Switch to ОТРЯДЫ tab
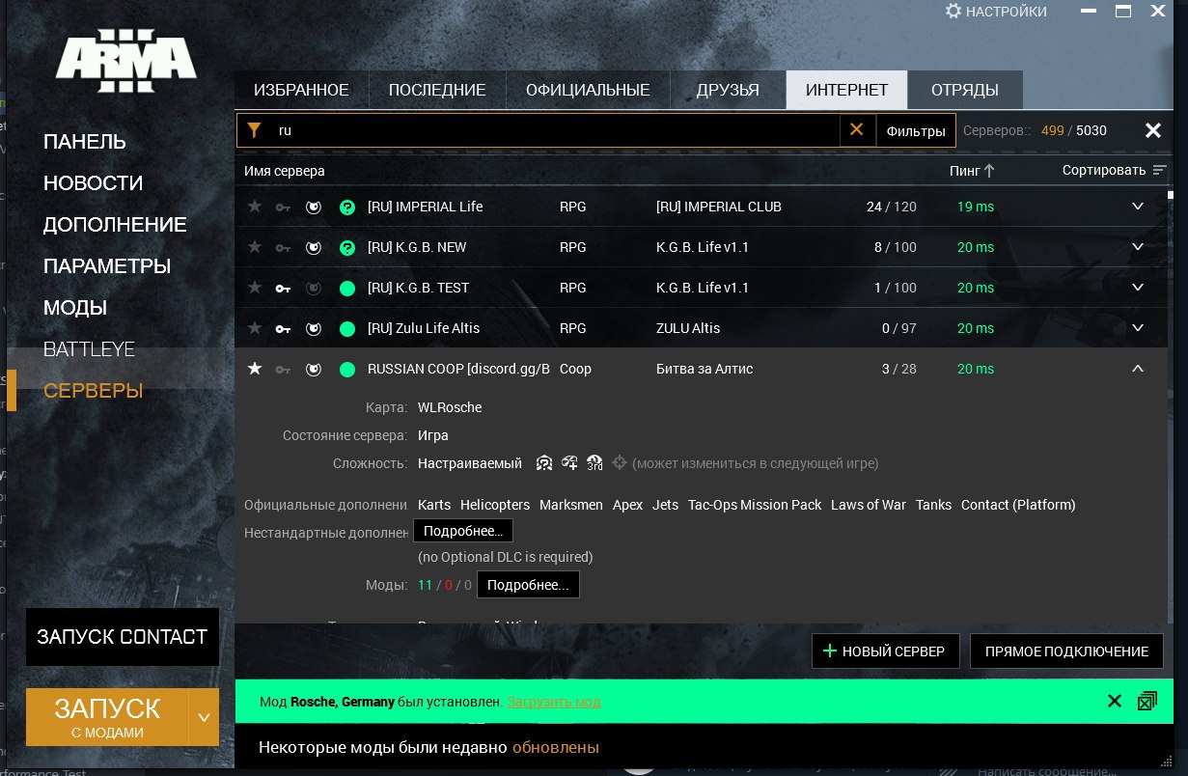Screen dimensions: 1188x776 tap(965, 90)
